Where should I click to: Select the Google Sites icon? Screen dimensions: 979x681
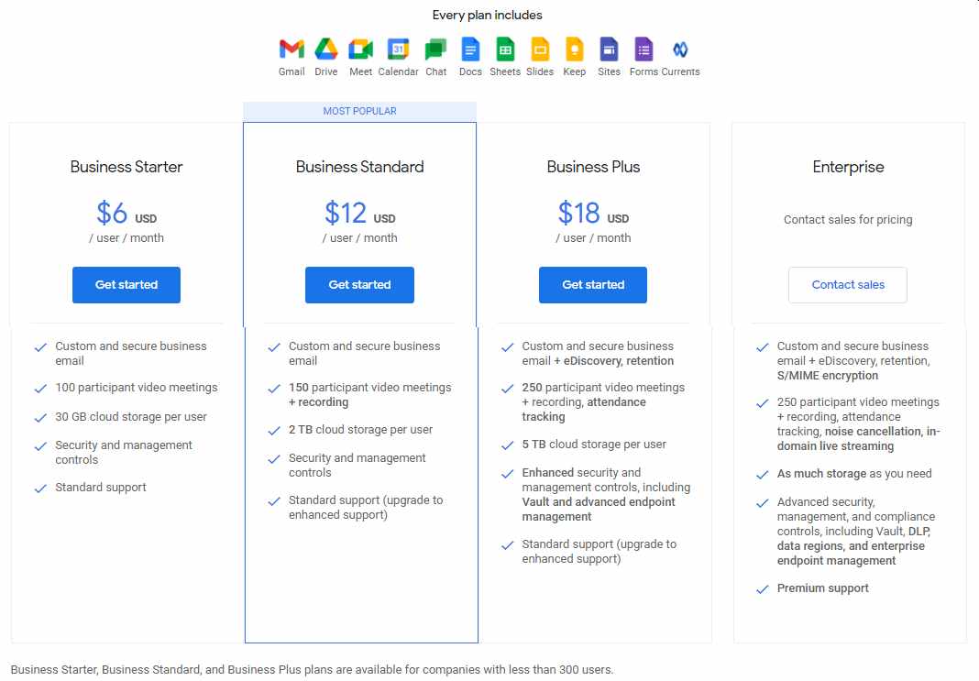coord(609,49)
